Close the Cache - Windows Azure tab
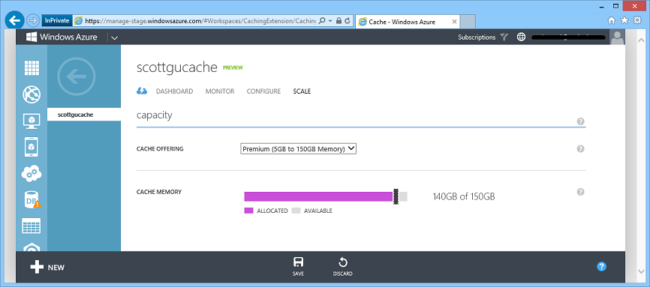 click(454, 22)
